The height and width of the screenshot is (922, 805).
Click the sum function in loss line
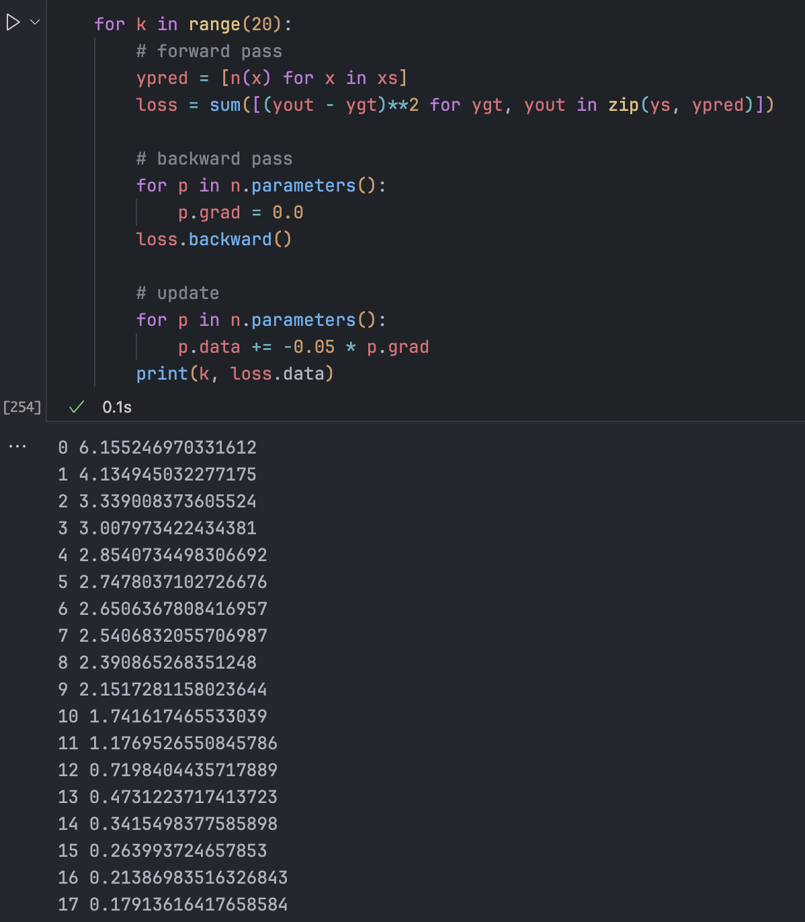pos(225,106)
